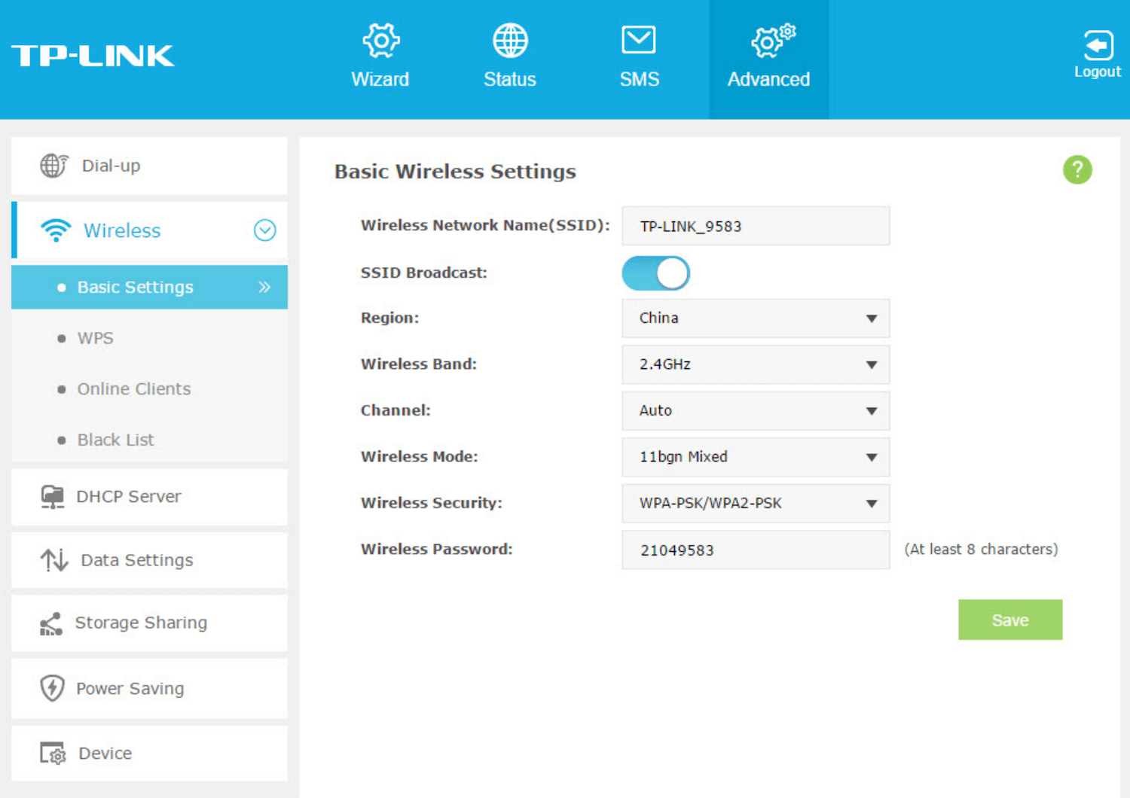
Task: Click the Wizard gear icon
Action: tap(380, 41)
